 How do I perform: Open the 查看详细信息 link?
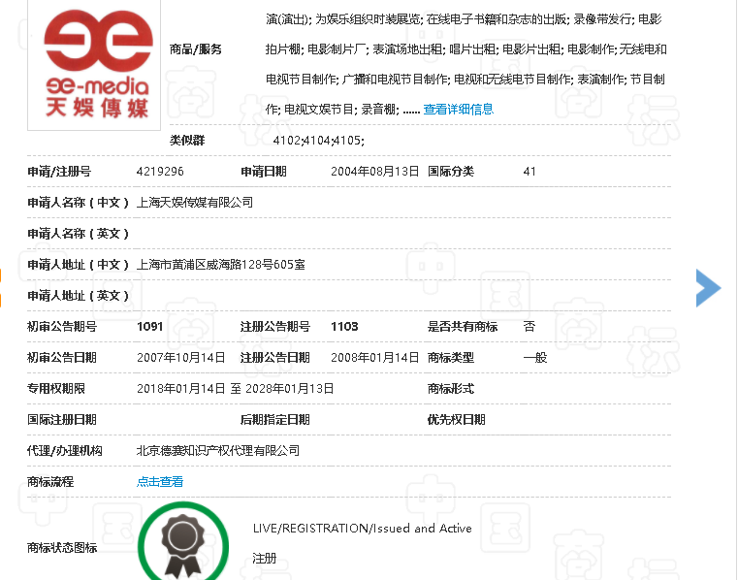click(458, 110)
